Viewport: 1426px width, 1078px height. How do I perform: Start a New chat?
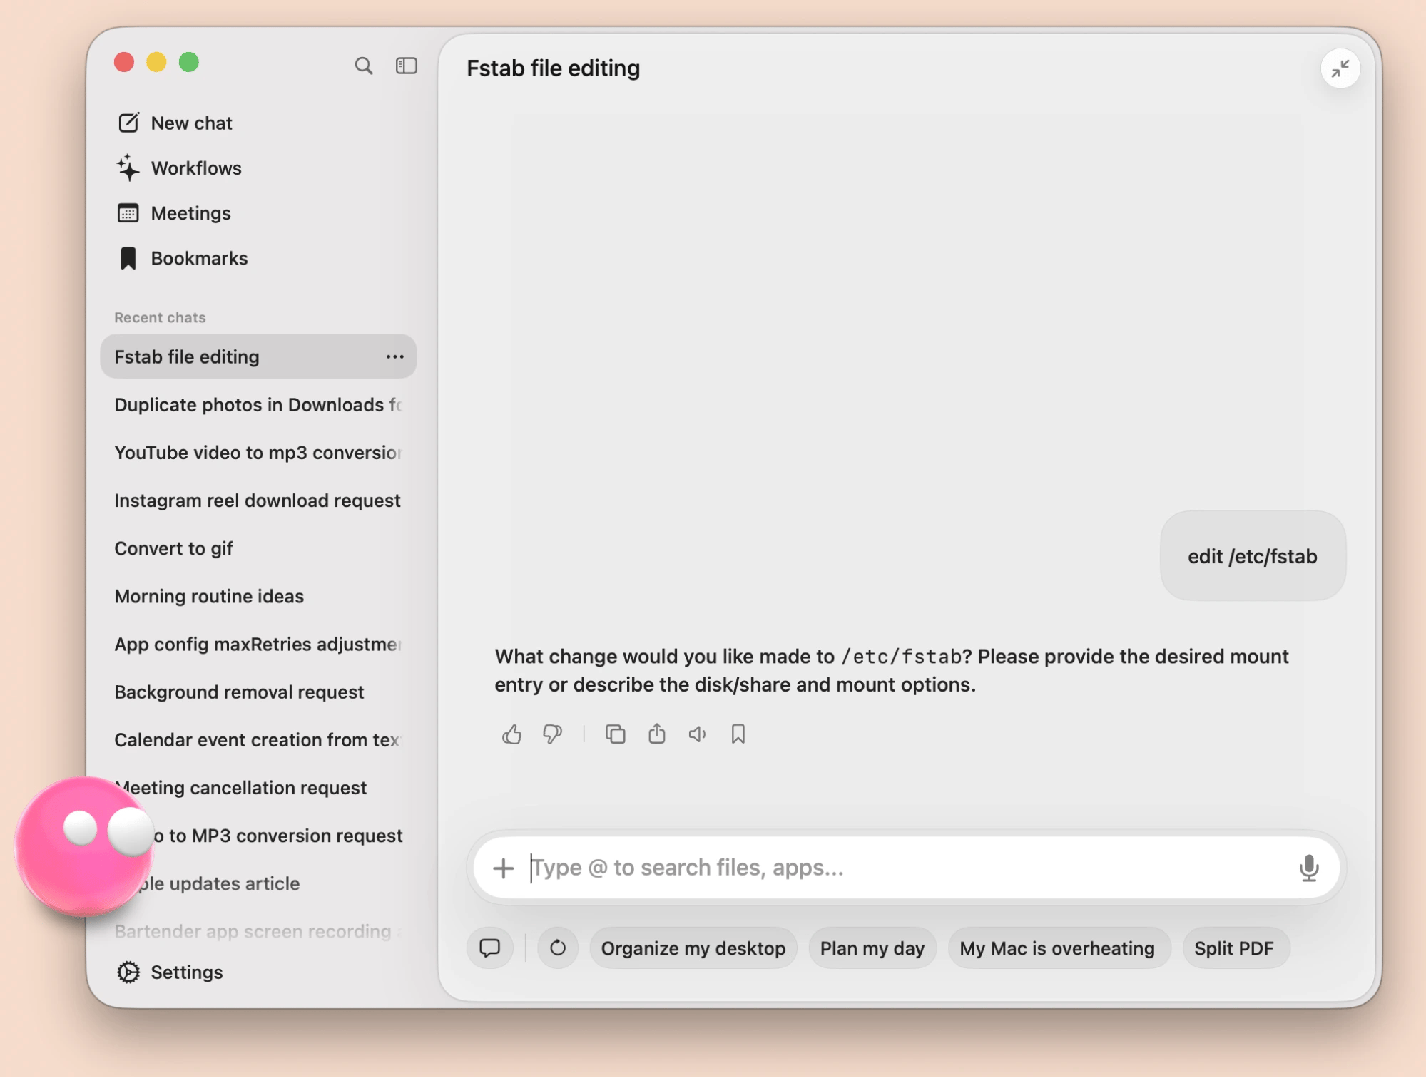point(175,123)
